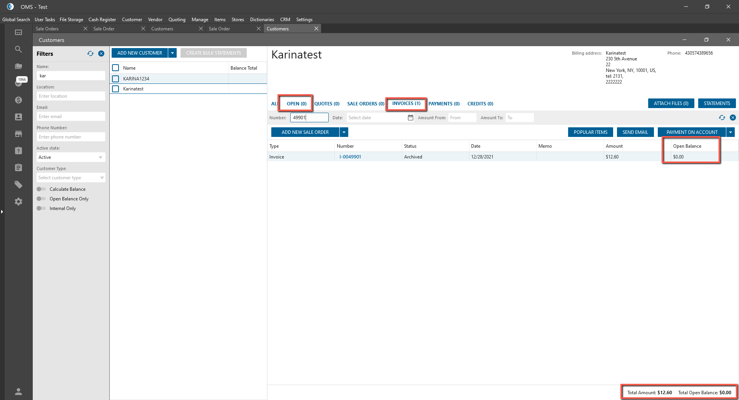This screenshot has height=400, width=739.
Task: Click the ATTACH FILES (0) button
Action: click(x=671, y=103)
